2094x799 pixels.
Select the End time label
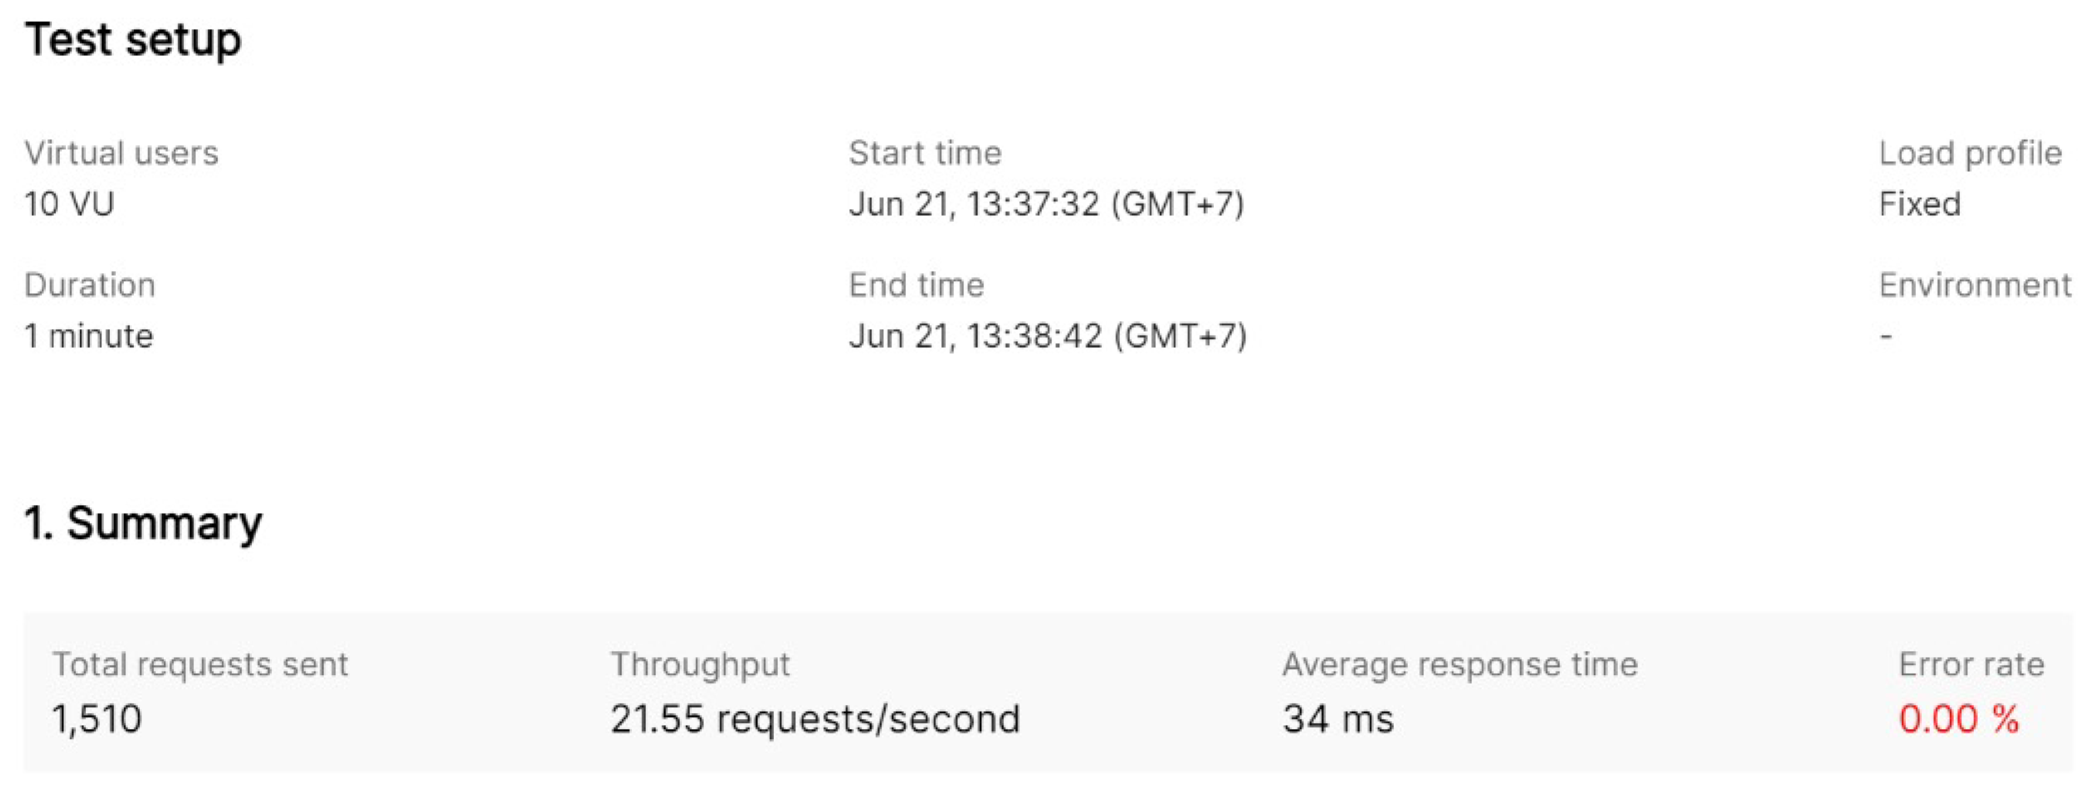click(x=916, y=285)
